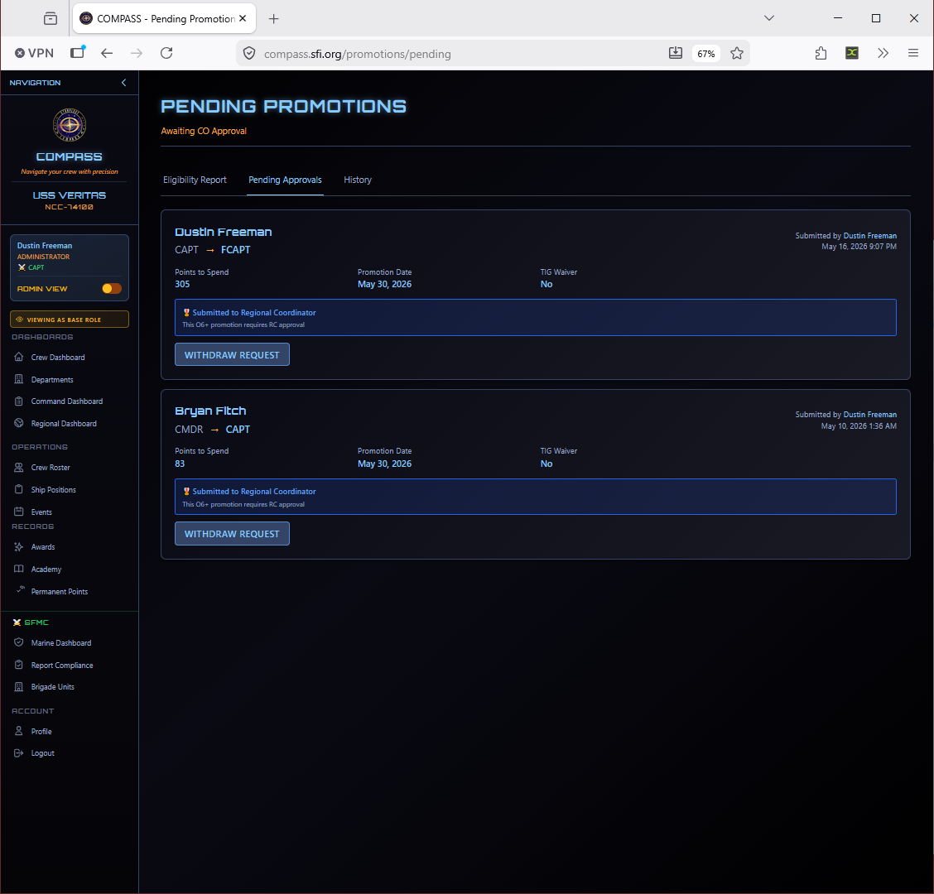Open the Awards sparkle icon

[x=18, y=547]
